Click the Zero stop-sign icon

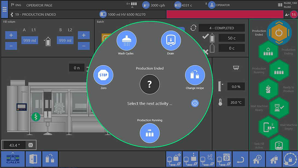103,75
